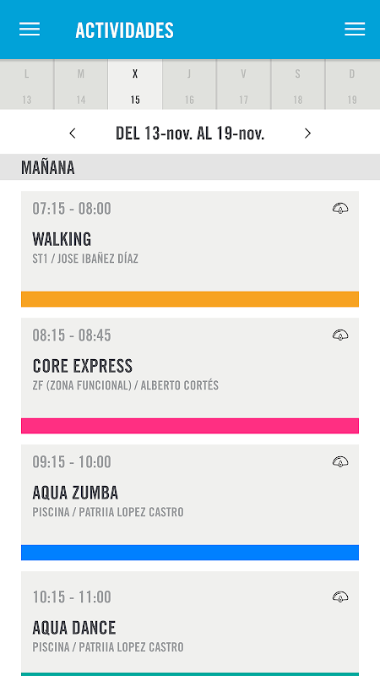Open the AQUA DANCE class card
Screen dimensions: 380x676
pyautogui.click(x=190, y=624)
